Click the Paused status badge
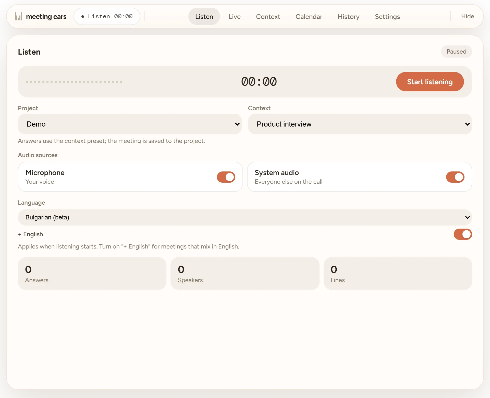The image size is (490, 398). pos(456,52)
